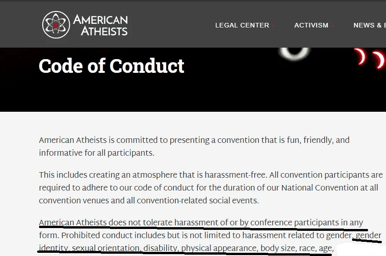Open the Activism menu
386x256 pixels.
pyautogui.click(x=311, y=25)
